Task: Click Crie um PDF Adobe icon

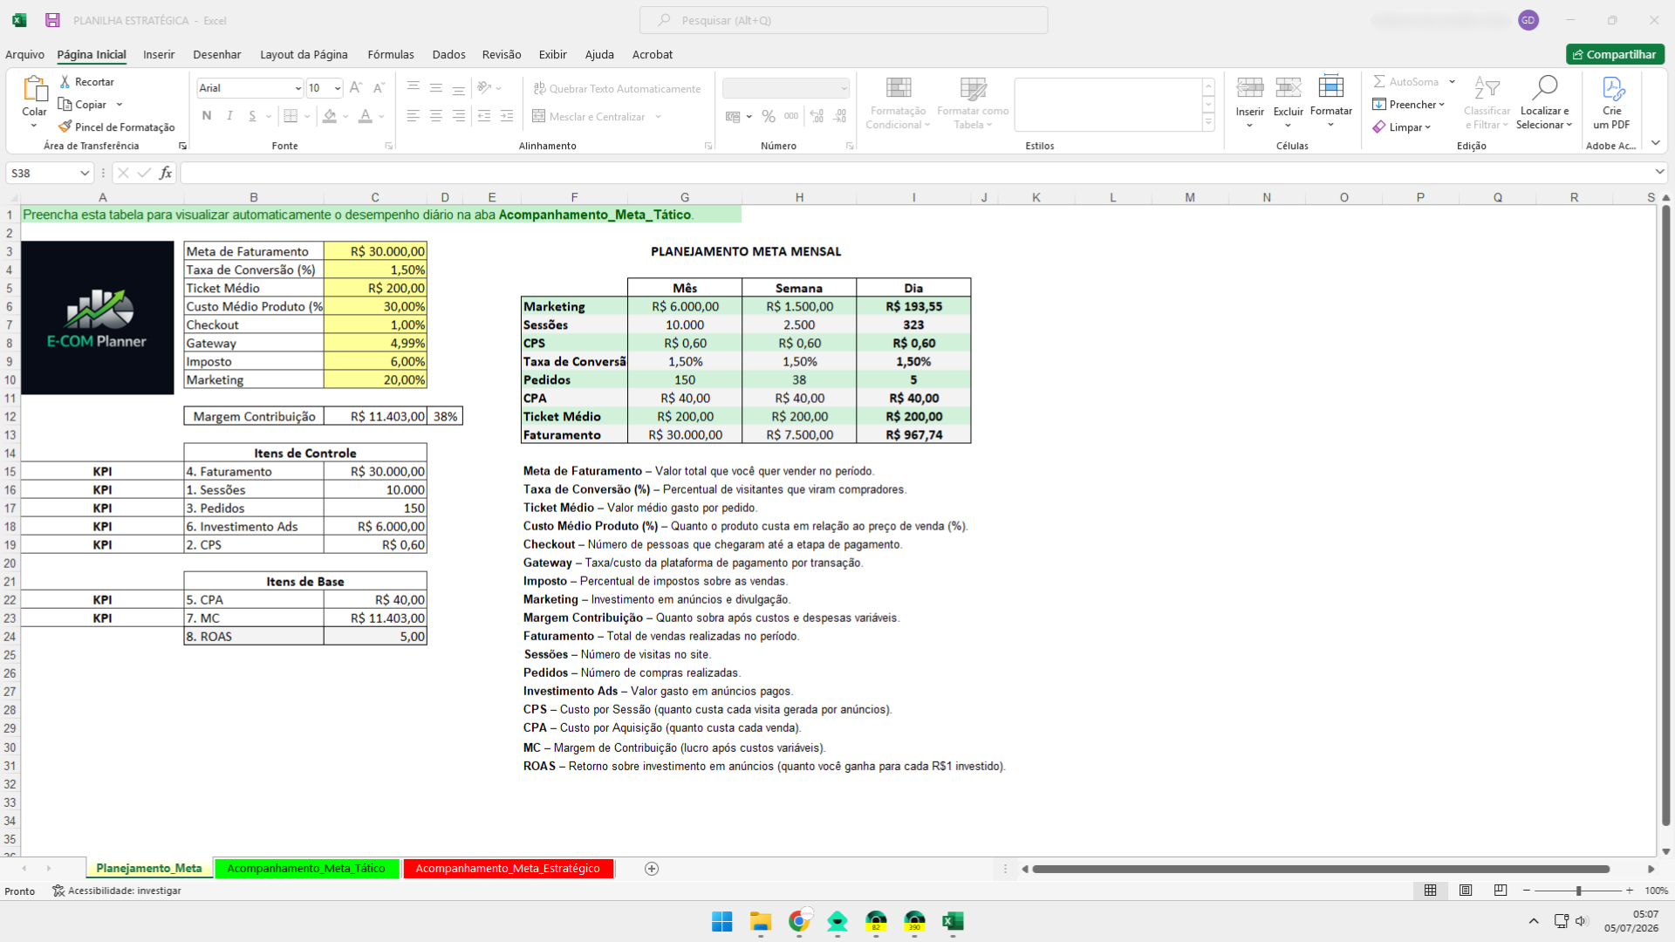Action: click(x=1612, y=88)
